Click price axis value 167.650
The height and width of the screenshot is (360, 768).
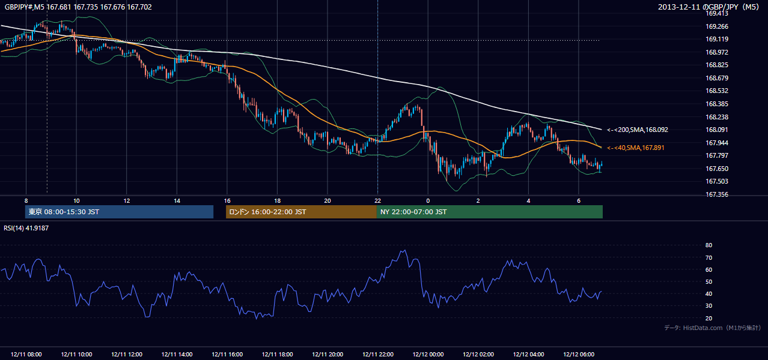pyautogui.click(x=716, y=169)
